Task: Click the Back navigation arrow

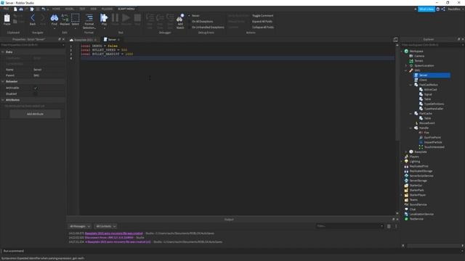Action: click(x=33, y=17)
